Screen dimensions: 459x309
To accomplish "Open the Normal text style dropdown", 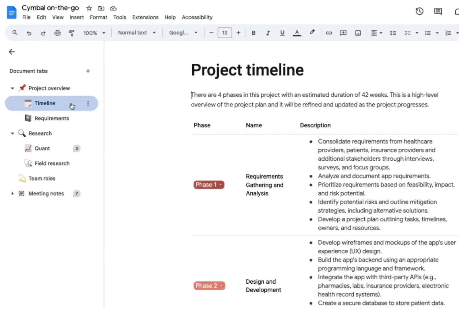I will 136,33.
